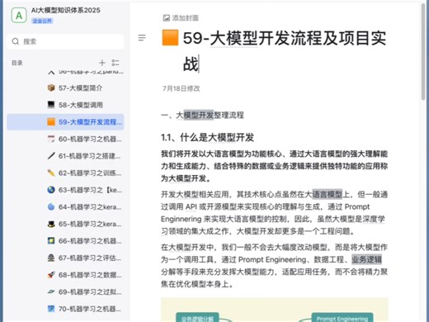429x322 pixels.
Task: Click the orange square icon beside 59-大模型开发流程 in sidebar
Action: [x=51, y=121]
